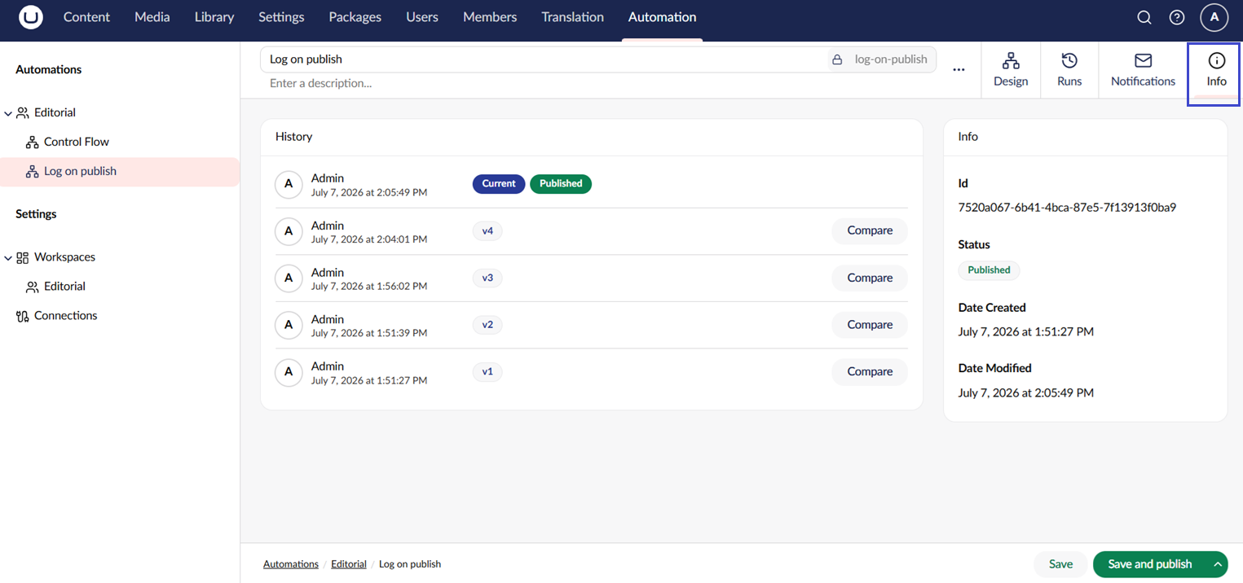Go to the Packages section

[355, 17]
